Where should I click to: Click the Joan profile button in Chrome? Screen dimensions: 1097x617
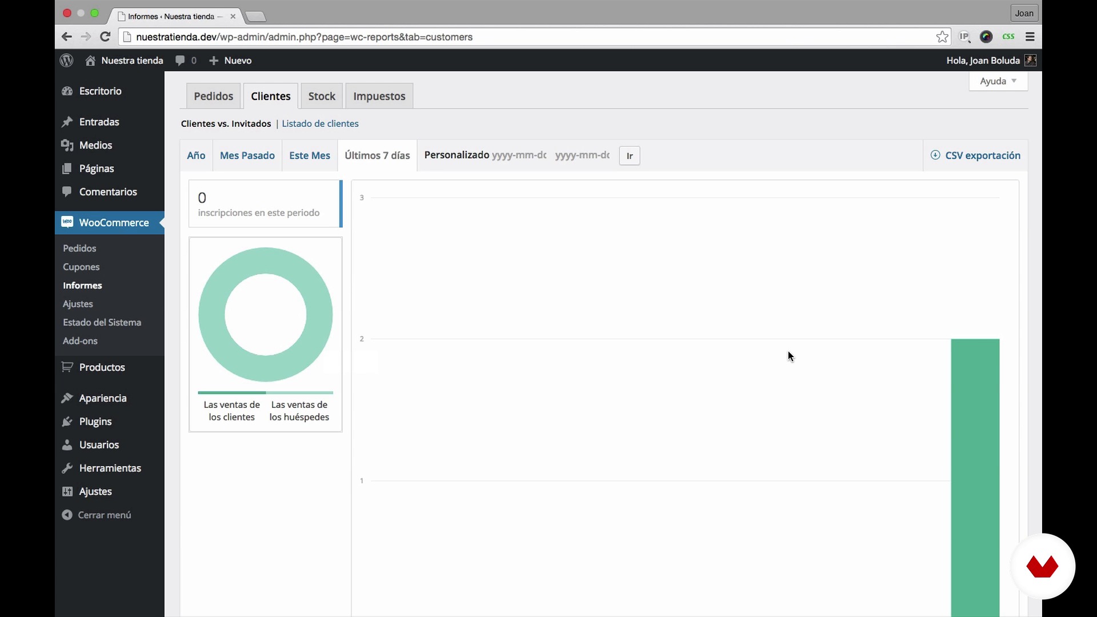(1024, 13)
